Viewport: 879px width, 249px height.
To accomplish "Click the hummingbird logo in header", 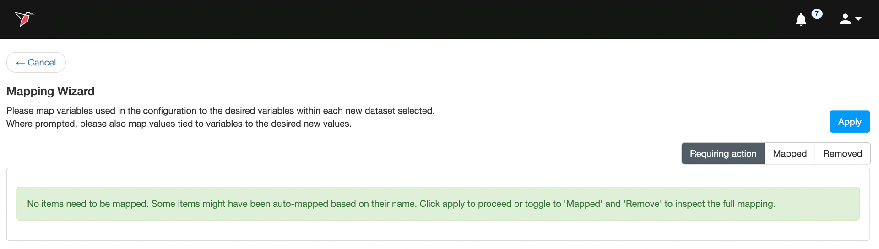I will (24, 19).
